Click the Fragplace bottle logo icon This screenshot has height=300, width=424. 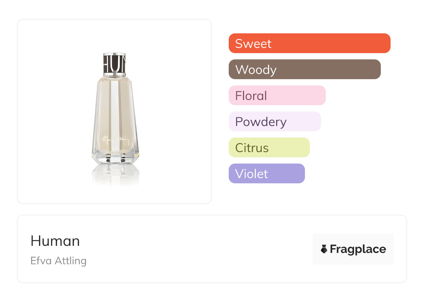click(324, 249)
